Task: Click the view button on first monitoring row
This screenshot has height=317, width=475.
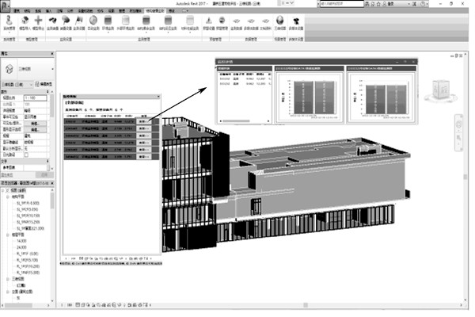Action: point(143,120)
